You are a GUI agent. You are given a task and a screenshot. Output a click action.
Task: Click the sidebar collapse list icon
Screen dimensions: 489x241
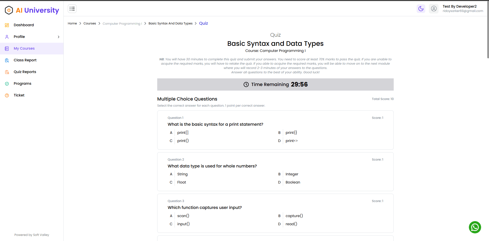tap(72, 9)
